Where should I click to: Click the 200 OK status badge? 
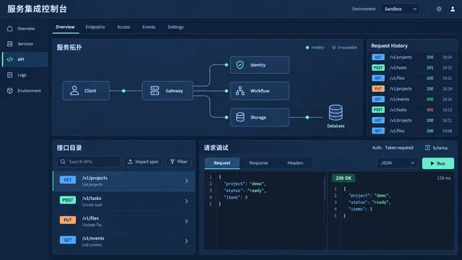click(344, 178)
